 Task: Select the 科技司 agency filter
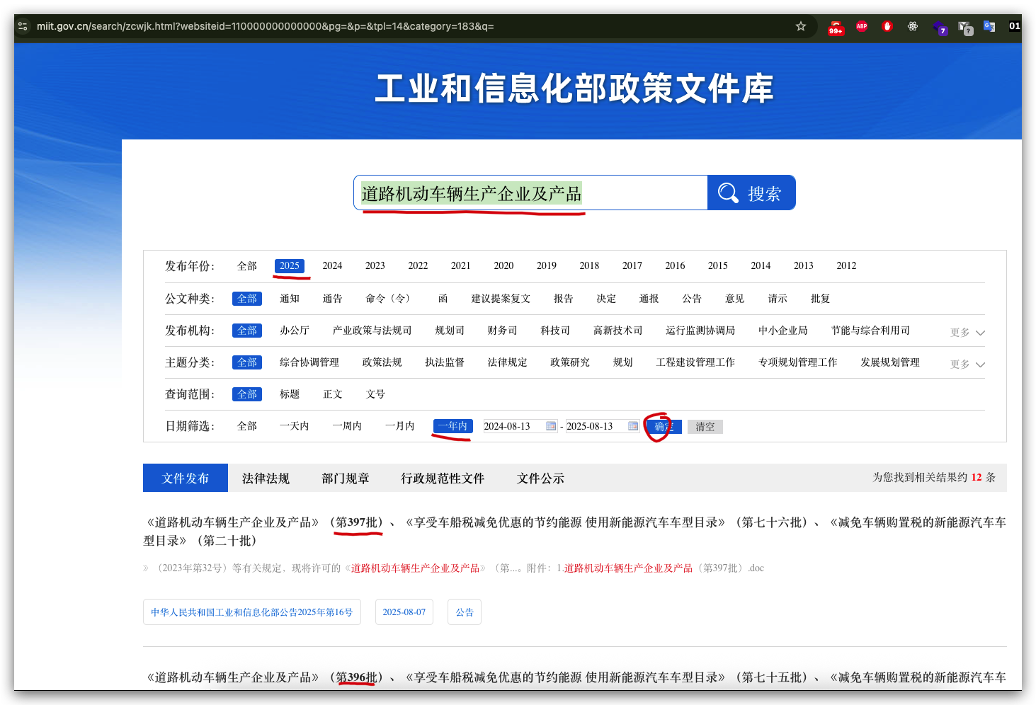pos(555,331)
